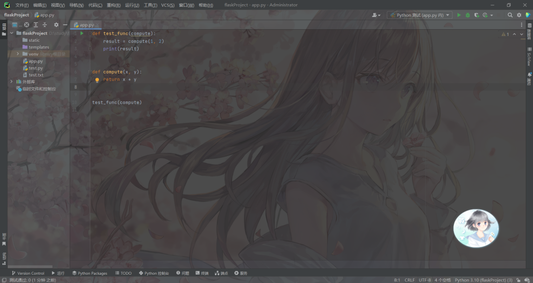Open the Version Control tool window
533x283 pixels.
(28, 273)
